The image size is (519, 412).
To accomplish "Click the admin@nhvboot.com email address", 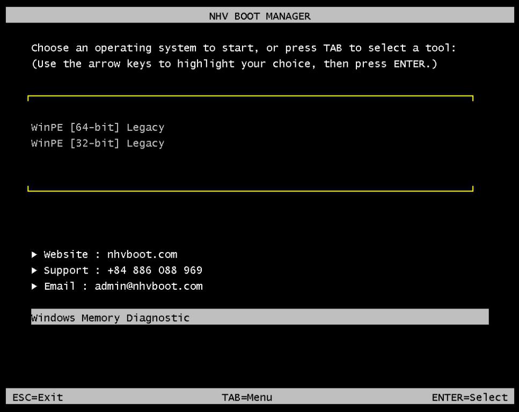I will click(x=149, y=286).
